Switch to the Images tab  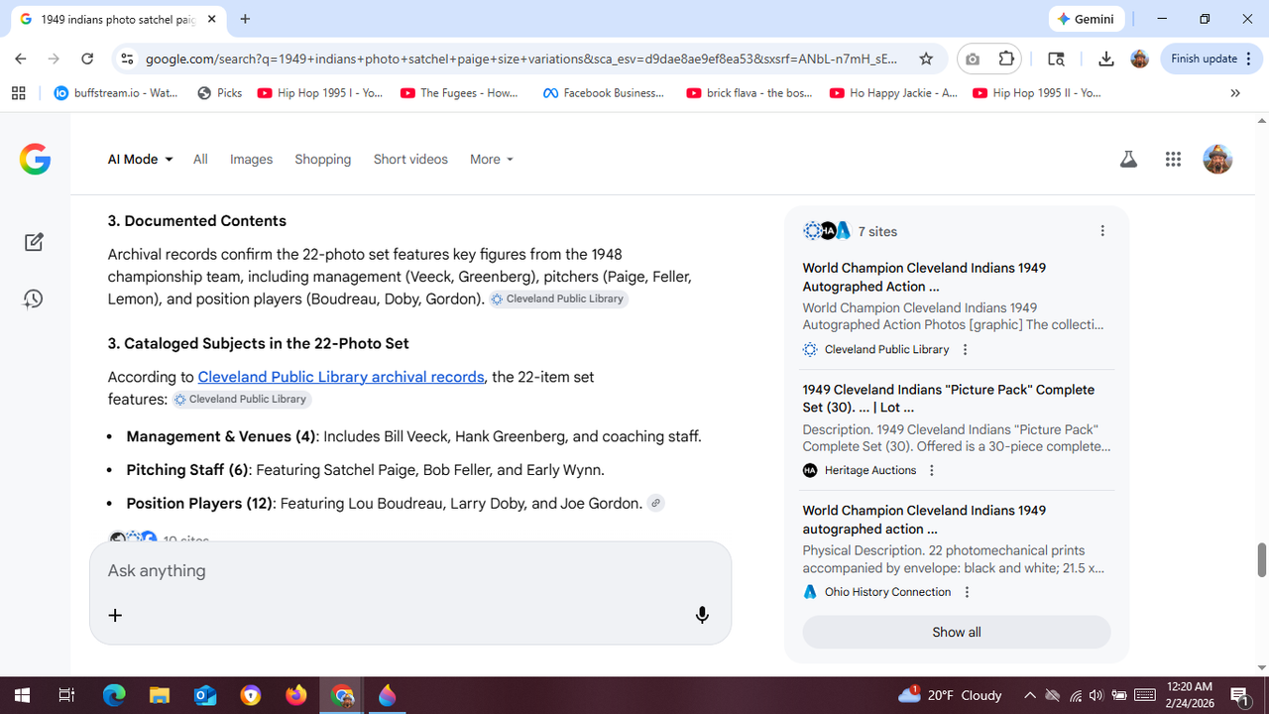(251, 159)
